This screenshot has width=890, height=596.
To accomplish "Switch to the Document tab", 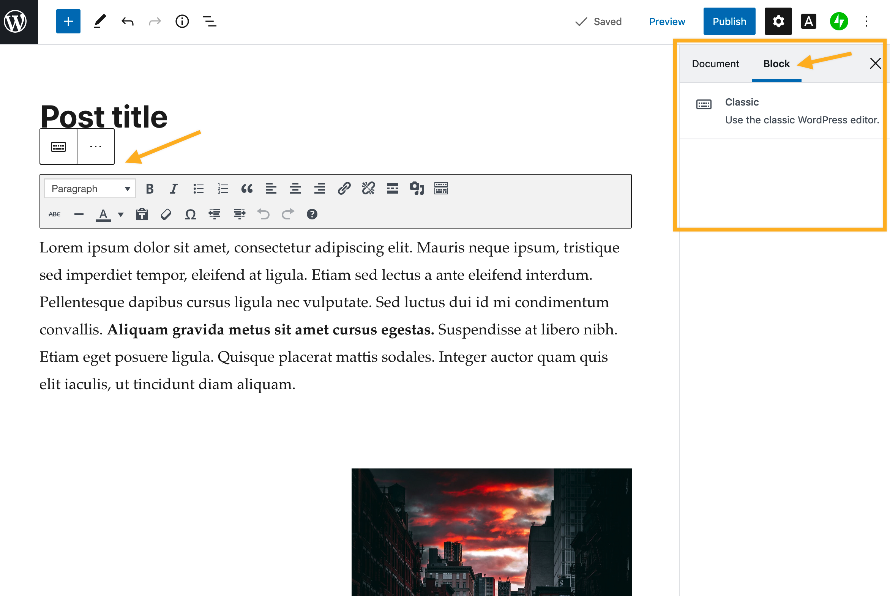I will pyautogui.click(x=715, y=64).
